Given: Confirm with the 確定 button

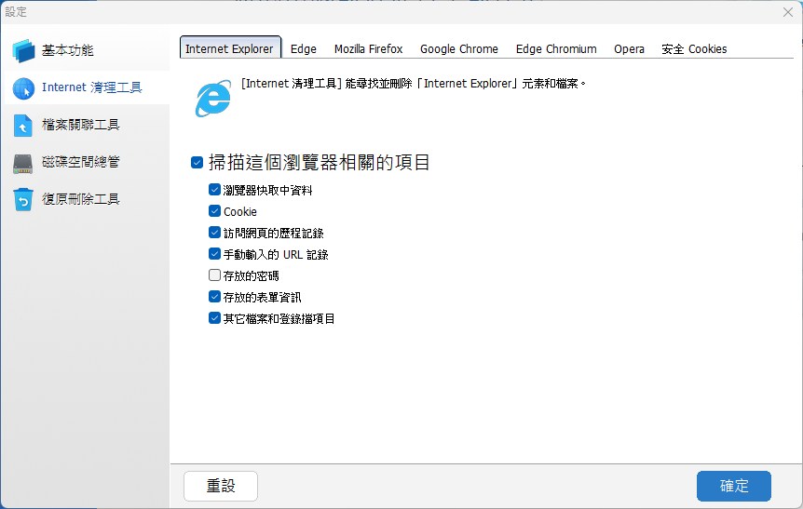Looking at the screenshot, I should [x=734, y=486].
